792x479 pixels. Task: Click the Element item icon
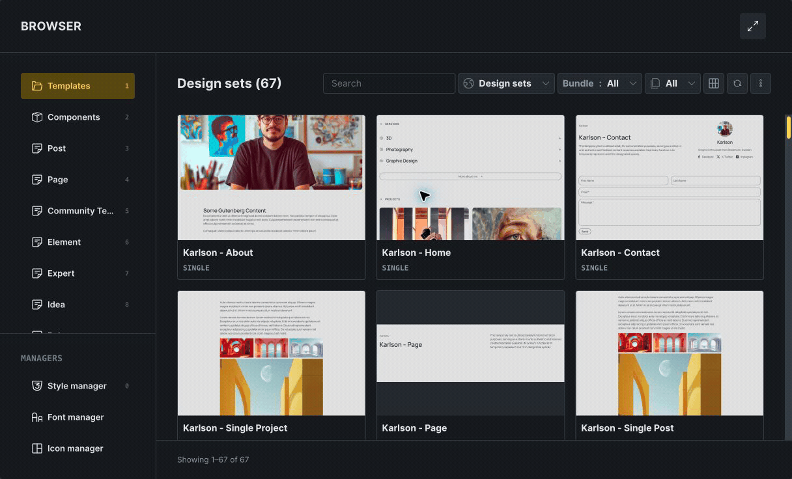(37, 242)
